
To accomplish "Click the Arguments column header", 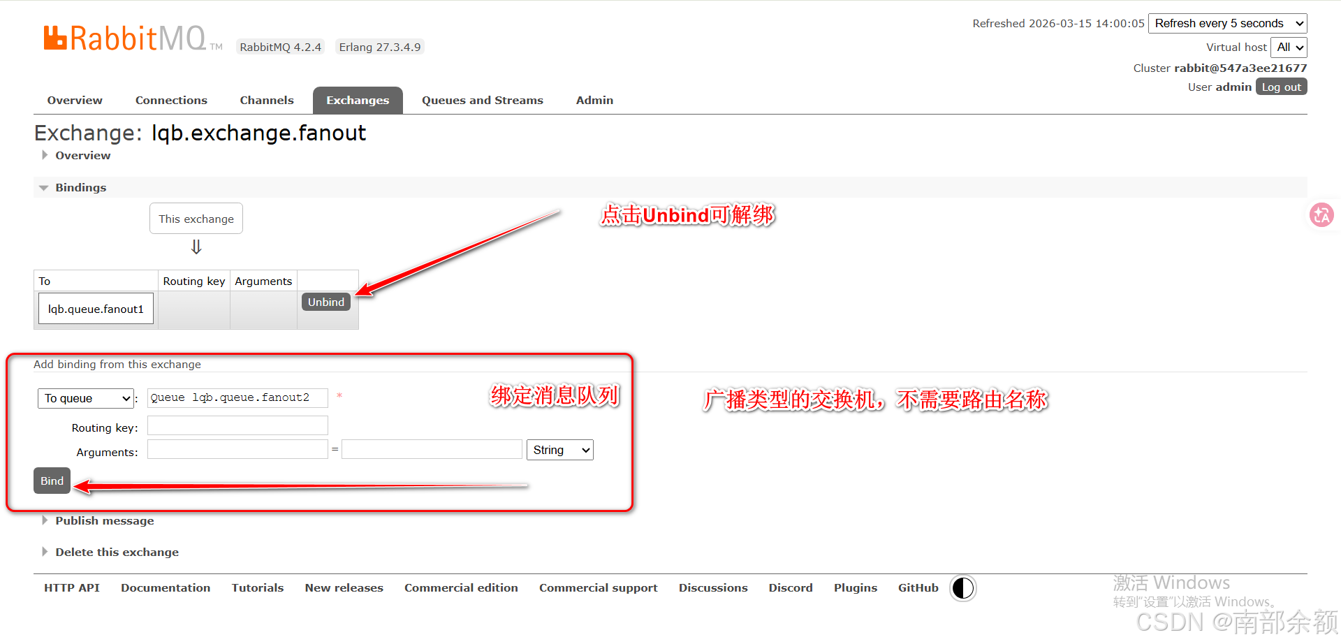I will tap(263, 281).
